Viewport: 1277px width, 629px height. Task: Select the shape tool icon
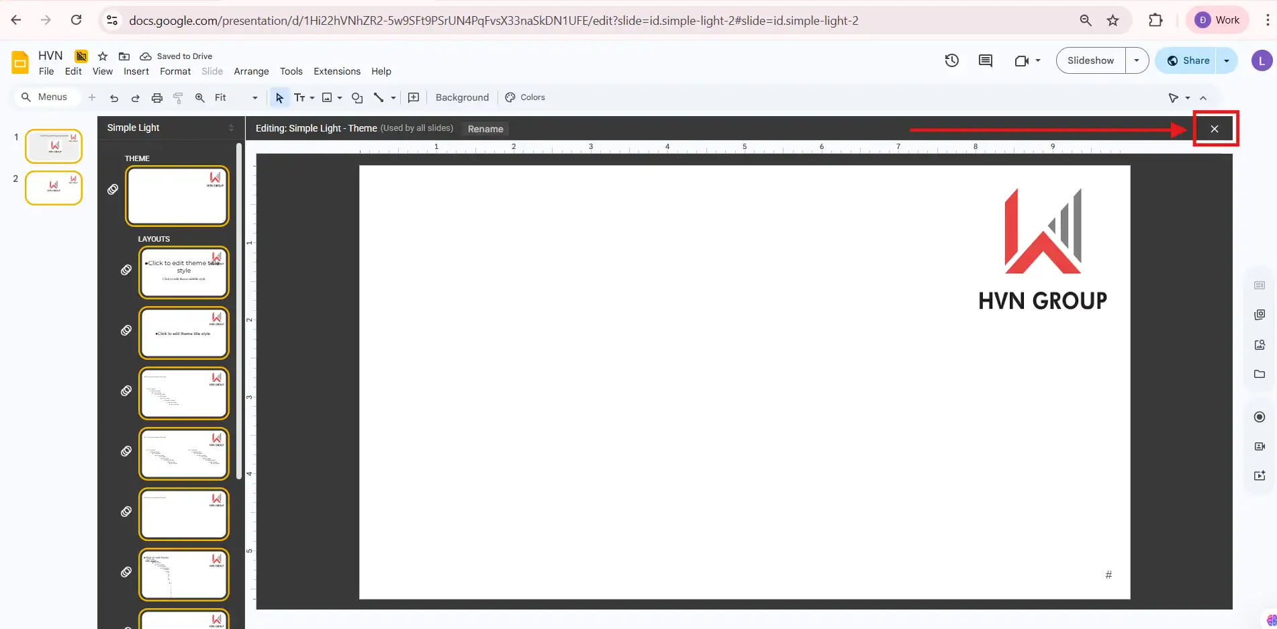tap(357, 98)
